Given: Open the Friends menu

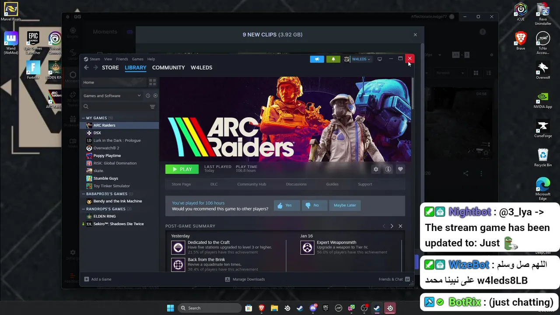Looking at the screenshot, I should pos(122,59).
